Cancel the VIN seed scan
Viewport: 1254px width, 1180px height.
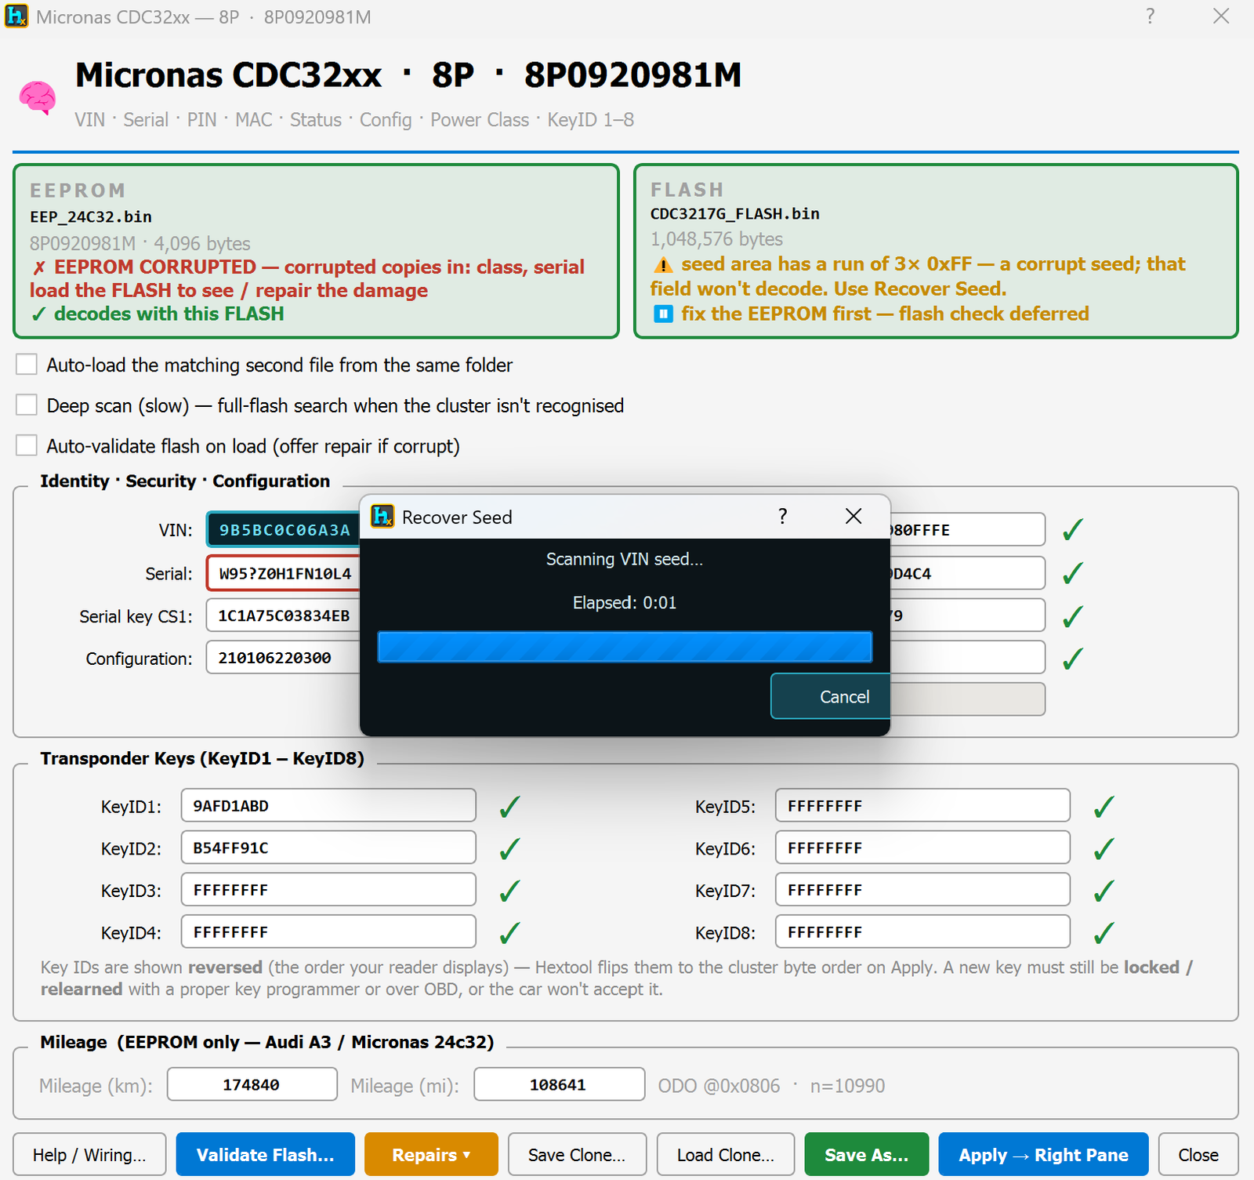tap(831, 696)
